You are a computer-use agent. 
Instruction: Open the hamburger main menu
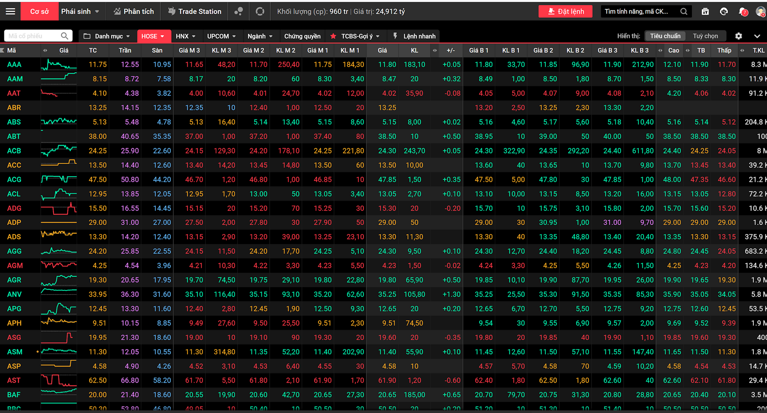click(10, 12)
